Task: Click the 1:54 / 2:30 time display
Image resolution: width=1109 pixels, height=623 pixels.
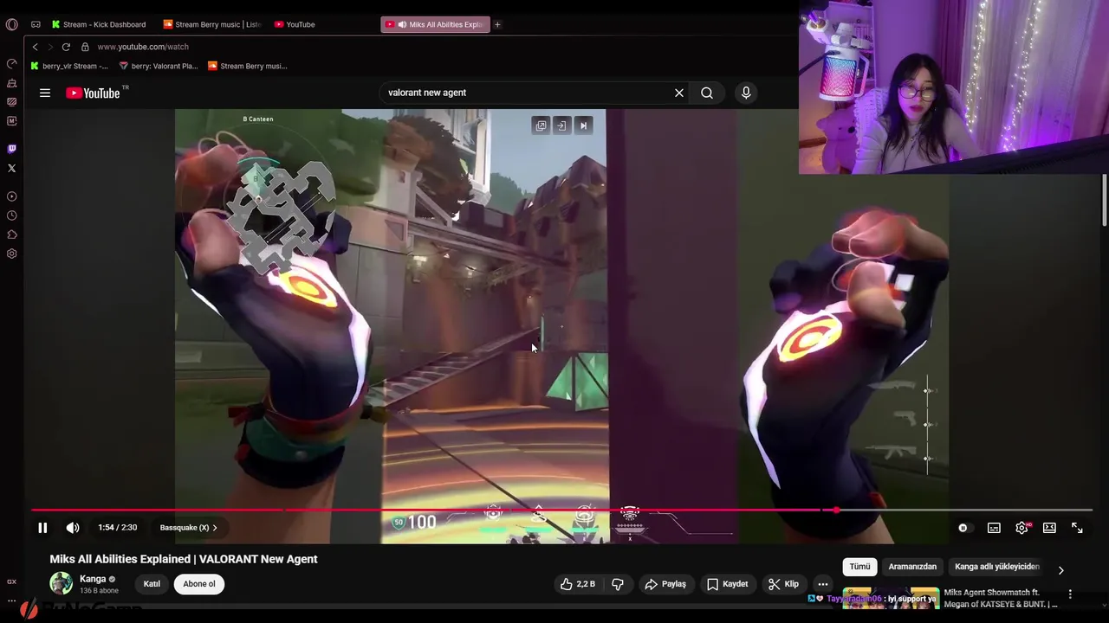Action: (118, 528)
